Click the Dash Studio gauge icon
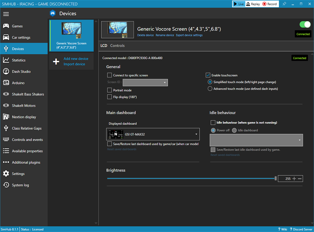 click(6, 71)
